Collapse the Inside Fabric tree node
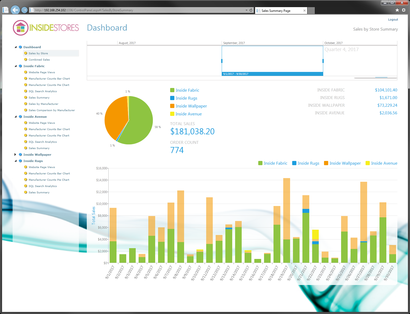The image size is (410, 314). pos(16,66)
